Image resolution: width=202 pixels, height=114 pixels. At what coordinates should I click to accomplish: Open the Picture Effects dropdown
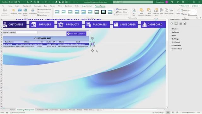(122, 12)
